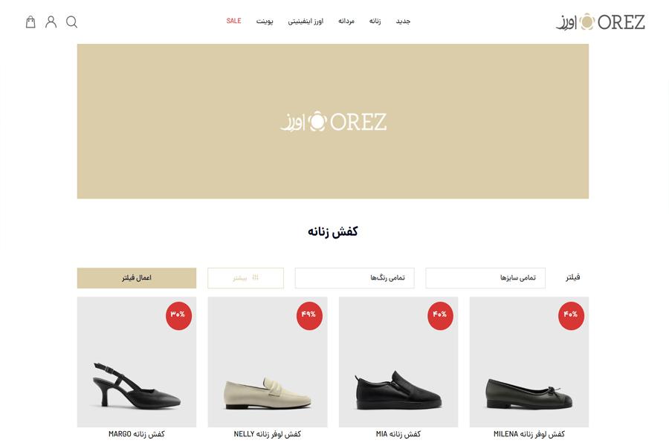Click the 40% discount badge on MILENA
The height and width of the screenshot is (446, 669).
[570, 315]
